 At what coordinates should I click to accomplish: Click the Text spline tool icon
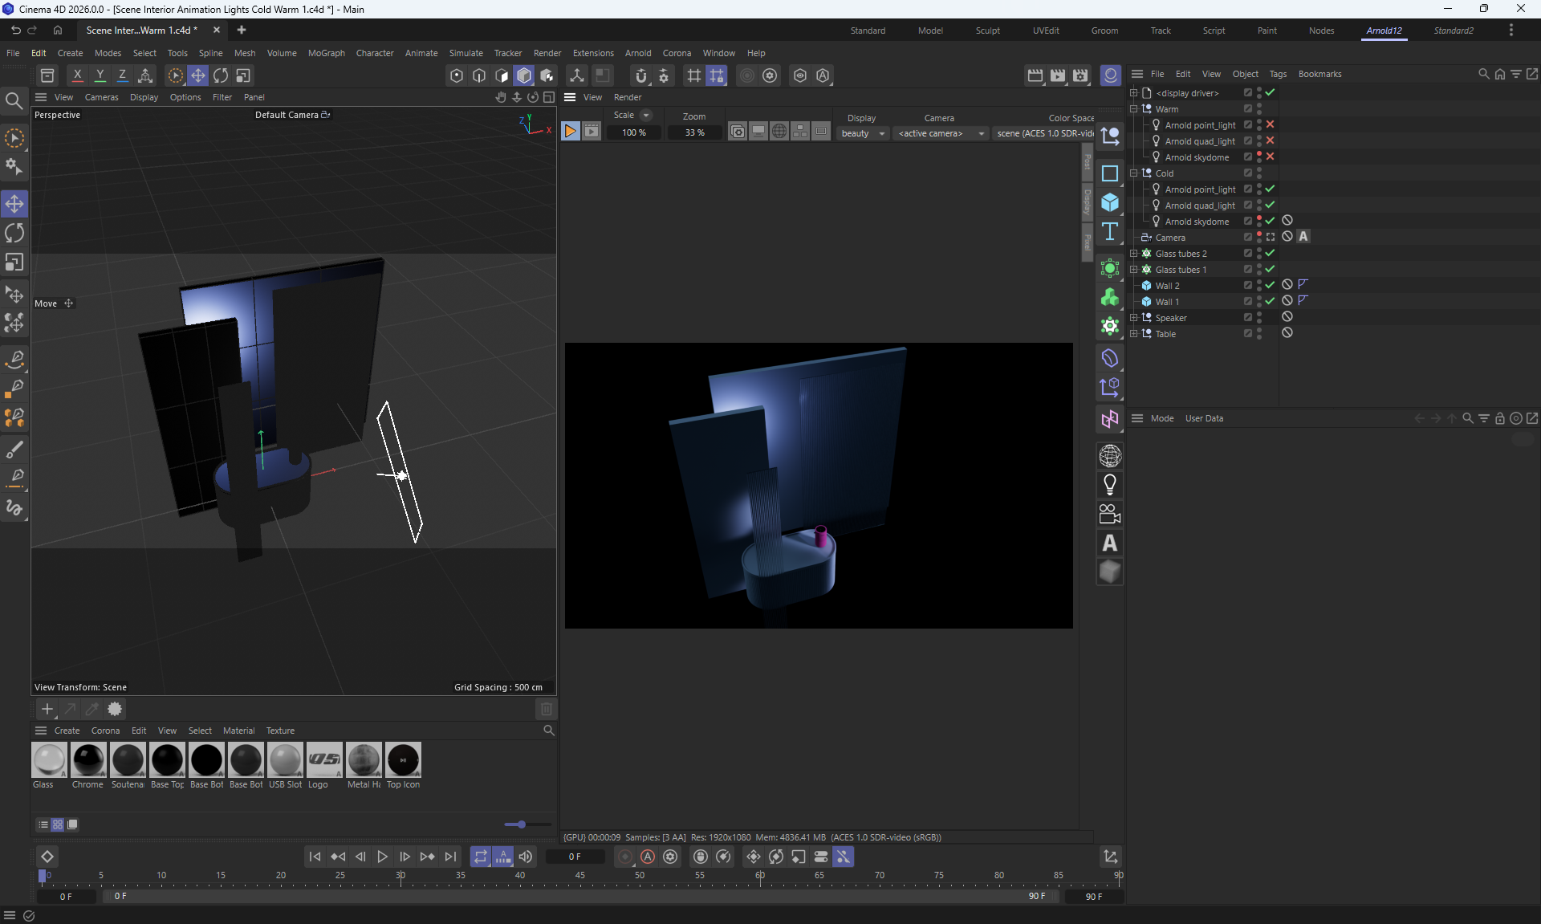point(1110,231)
